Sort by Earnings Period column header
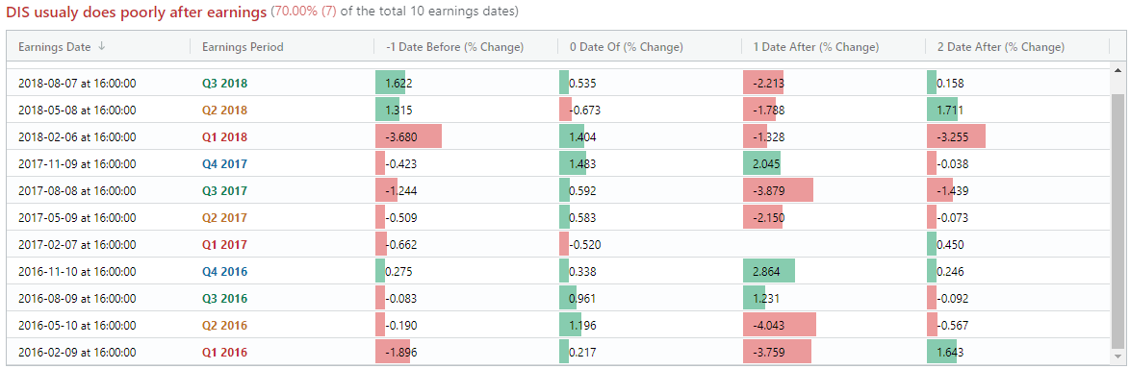1130x369 pixels. coord(243,47)
